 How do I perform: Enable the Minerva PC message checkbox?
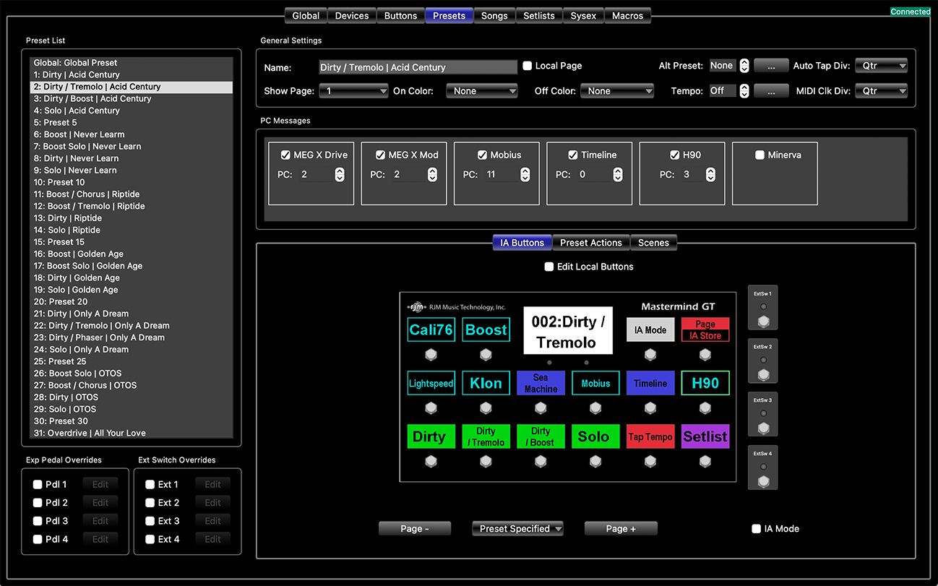coord(760,155)
